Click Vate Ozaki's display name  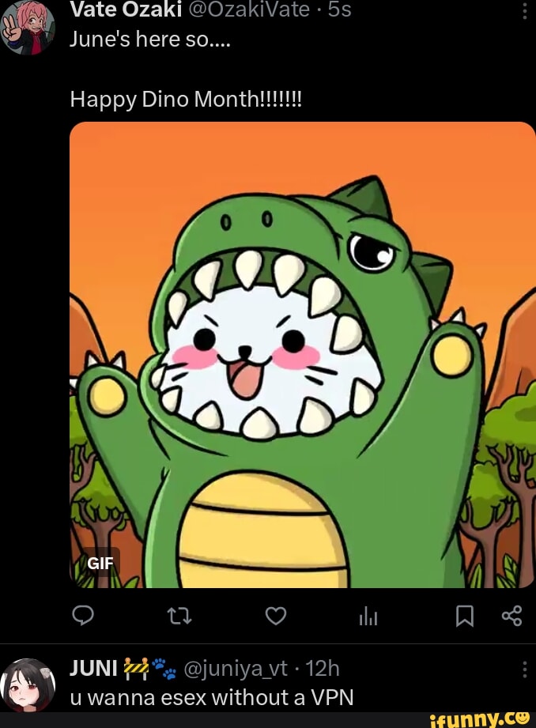click(x=126, y=9)
